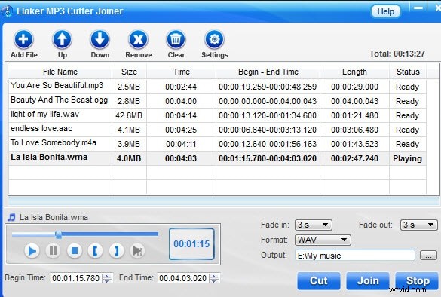Viewport: 441px width, 297px height.
Task: Click the File Name column header
Action: click(60, 72)
